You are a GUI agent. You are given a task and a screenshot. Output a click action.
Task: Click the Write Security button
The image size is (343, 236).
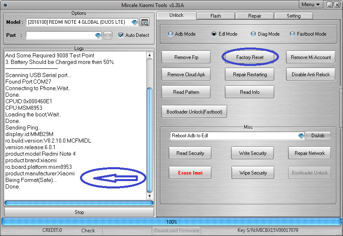pos(253,153)
